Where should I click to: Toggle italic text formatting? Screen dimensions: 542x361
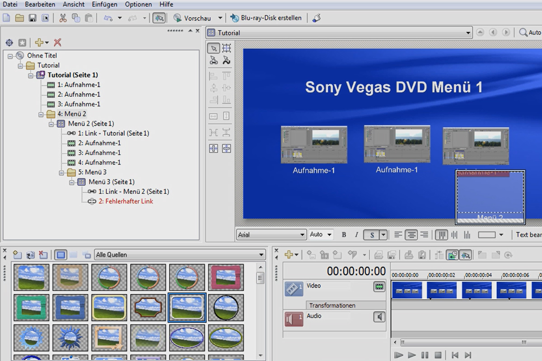pos(356,235)
